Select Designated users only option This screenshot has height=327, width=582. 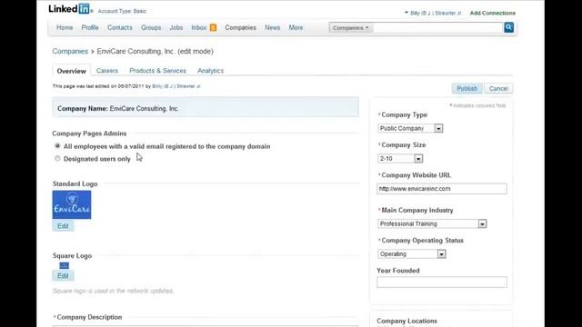point(57,159)
